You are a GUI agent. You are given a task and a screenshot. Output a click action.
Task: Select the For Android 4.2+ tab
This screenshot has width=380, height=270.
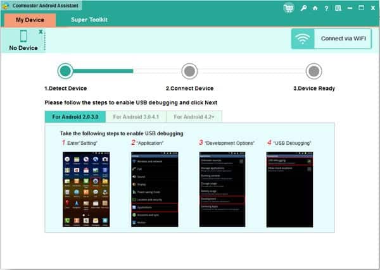(x=194, y=117)
